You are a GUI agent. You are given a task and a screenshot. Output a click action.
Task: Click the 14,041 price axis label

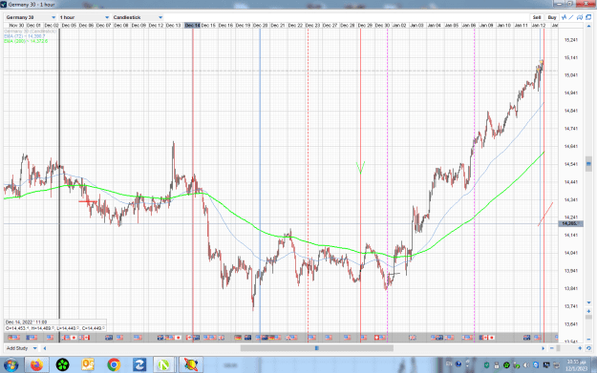pos(570,253)
